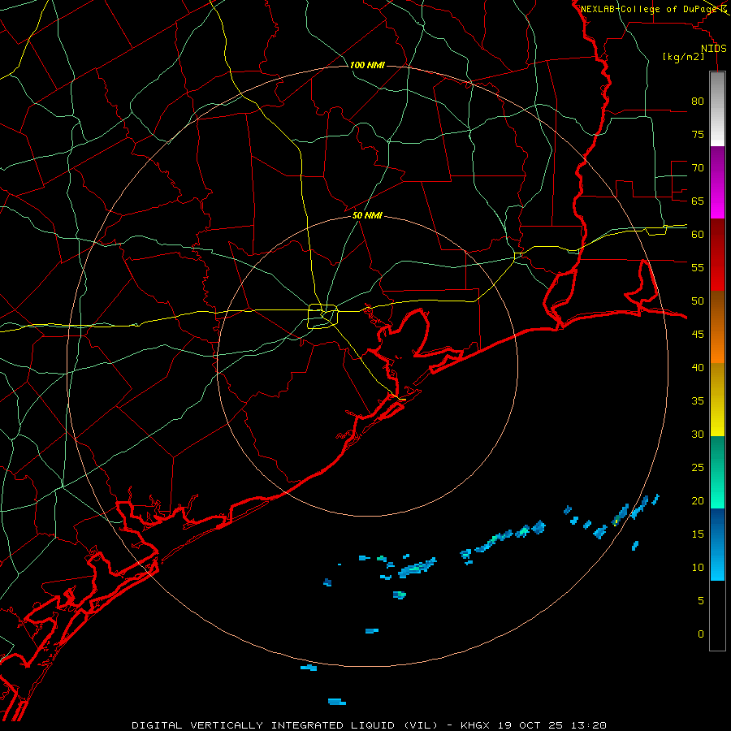
Task: Click the KHGX station identifier in the caption
Action: [x=477, y=725]
